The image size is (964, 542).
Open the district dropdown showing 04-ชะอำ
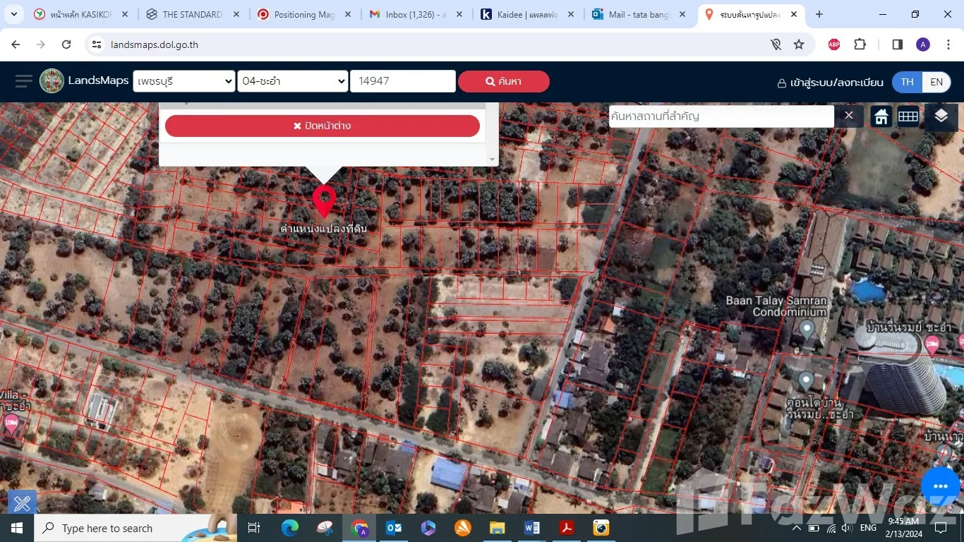pyautogui.click(x=293, y=81)
